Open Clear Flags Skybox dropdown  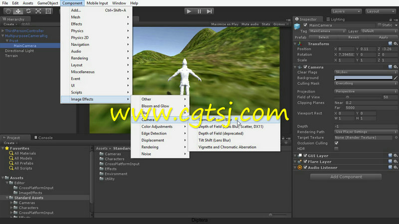pos(366,72)
